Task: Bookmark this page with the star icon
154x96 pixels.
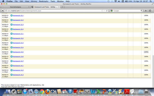Action: click(x=102, y=11)
